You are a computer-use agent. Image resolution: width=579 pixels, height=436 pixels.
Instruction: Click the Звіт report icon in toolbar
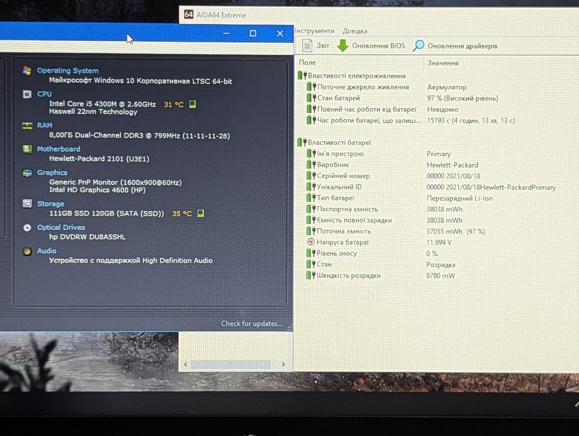tap(307, 45)
